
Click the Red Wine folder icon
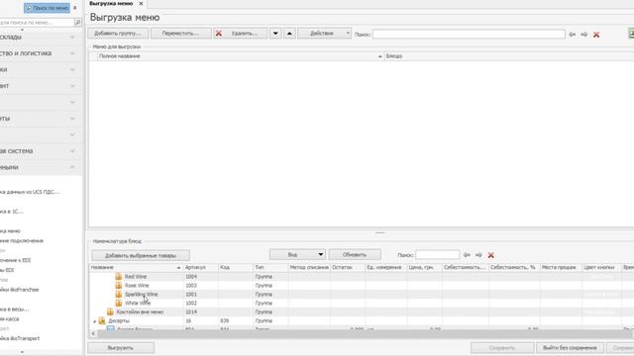pyautogui.click(x=119, y=277)
